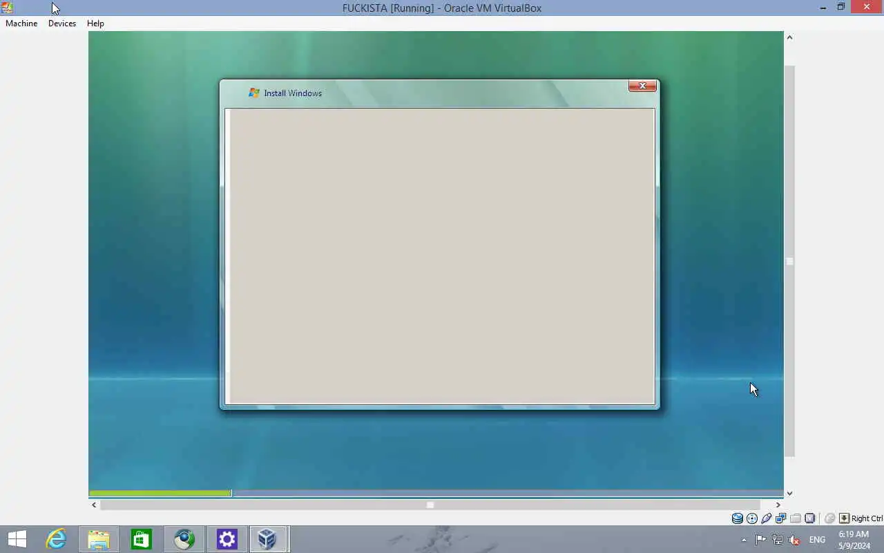Minimize the VirtualBox window
The width and height of the screenshot is (884, 553).
823,8
